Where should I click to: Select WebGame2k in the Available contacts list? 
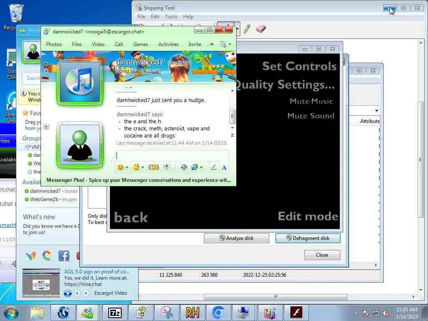pyautogui.click(x=51, y=199)
